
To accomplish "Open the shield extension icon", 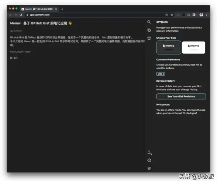I will pos(189,15).
